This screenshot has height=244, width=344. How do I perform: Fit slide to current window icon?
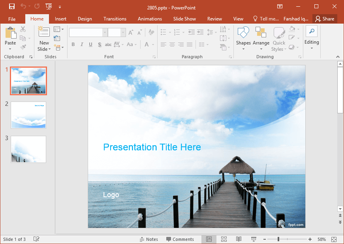(334, 239)
